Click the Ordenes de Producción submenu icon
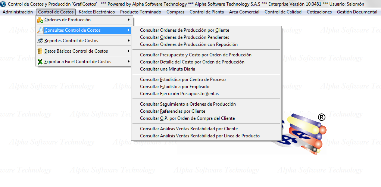This screenshot has height=187, width=381. click(40, 20)
